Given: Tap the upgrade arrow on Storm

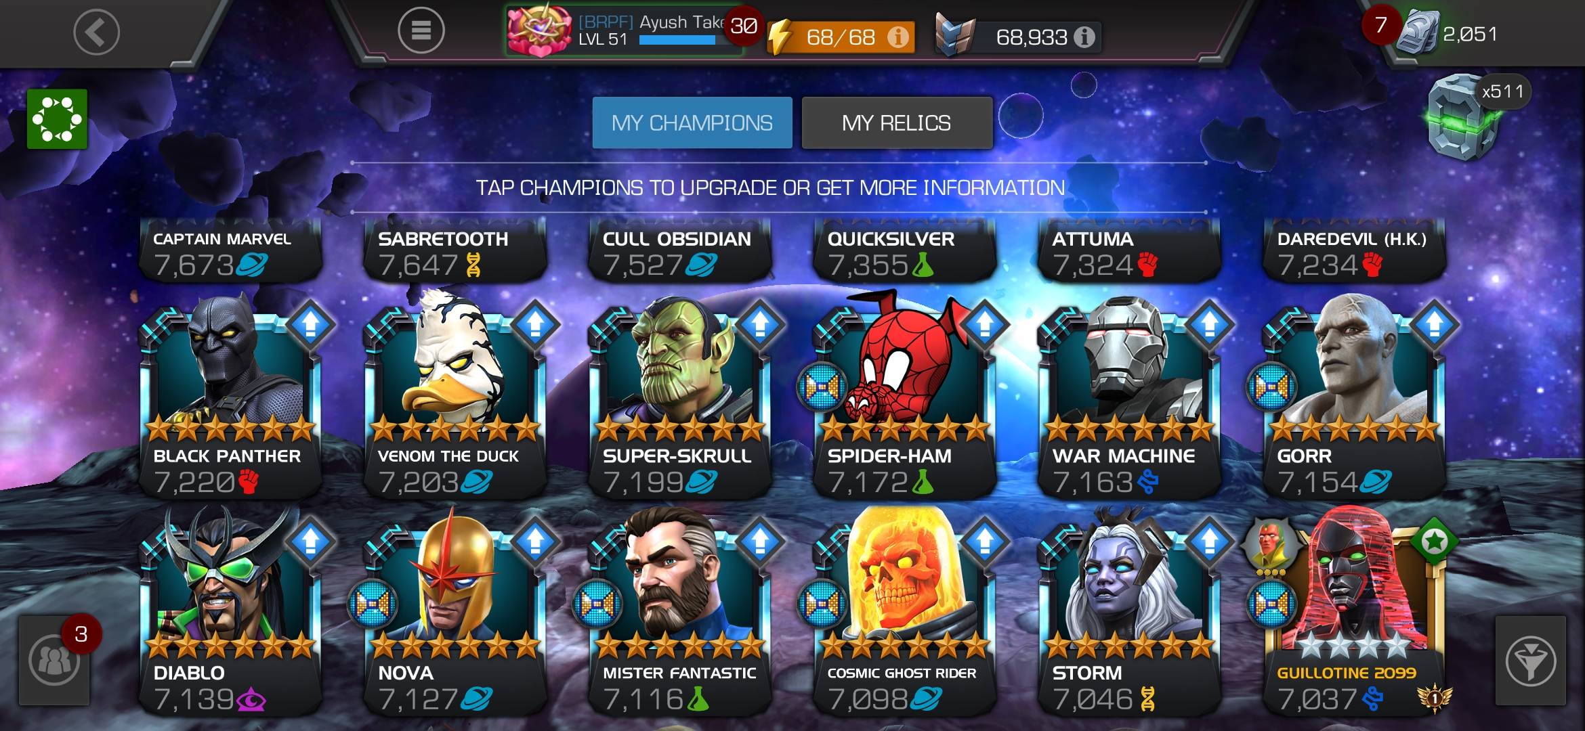Looking at the screenshot, I should click(1210, 542).
